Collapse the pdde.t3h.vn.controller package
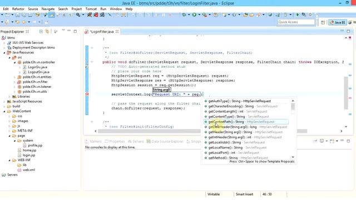This screenshot has height=200, width=356. (x=14, y=62)
